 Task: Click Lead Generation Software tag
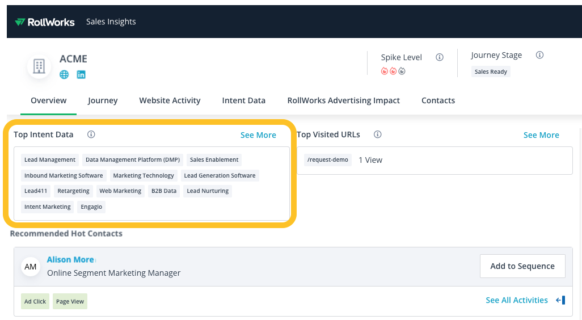(220, 175)
